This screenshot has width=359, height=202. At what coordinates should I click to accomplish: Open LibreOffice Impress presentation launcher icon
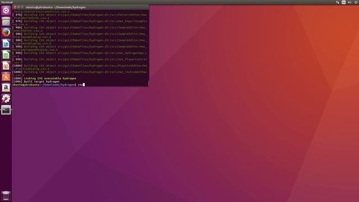(x=6, y=66)
